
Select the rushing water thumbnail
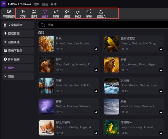pyautogui.click(x=111, y=86)
